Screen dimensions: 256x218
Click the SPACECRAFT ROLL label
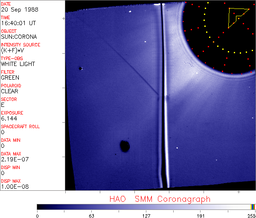tap(20, 127)
